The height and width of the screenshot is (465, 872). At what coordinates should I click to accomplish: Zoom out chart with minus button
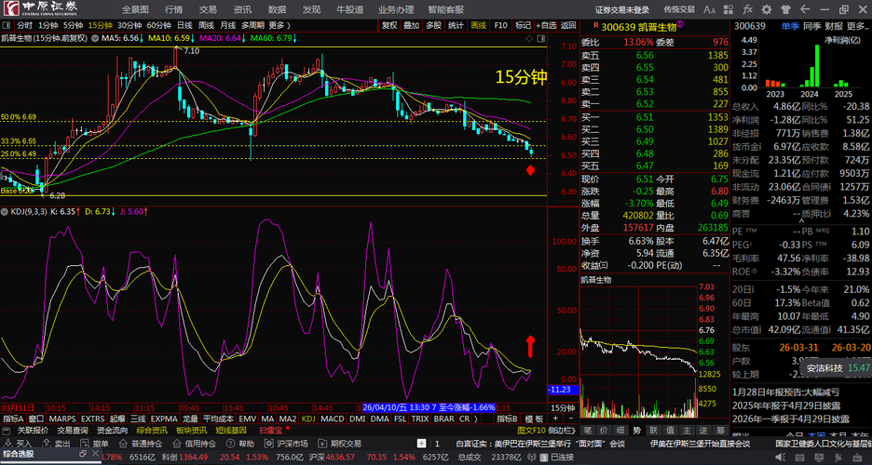tap(568, 418)
